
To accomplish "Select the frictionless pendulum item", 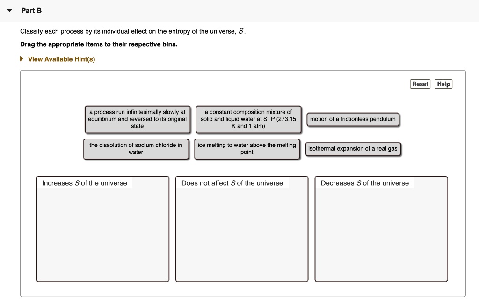I will [352, 119].
